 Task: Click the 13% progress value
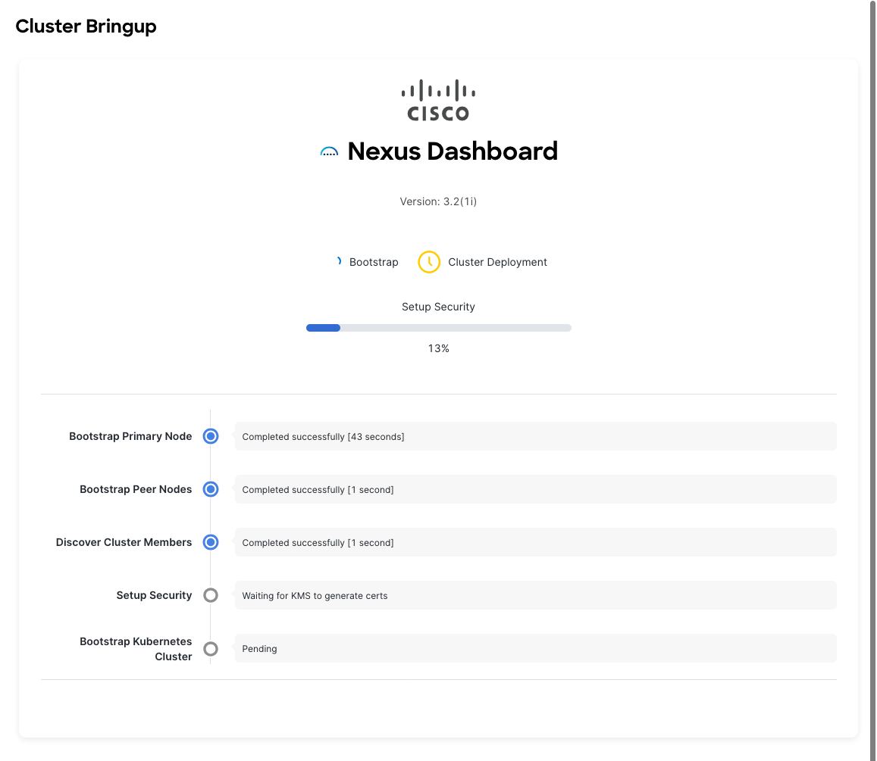click(x=438, y=348)
